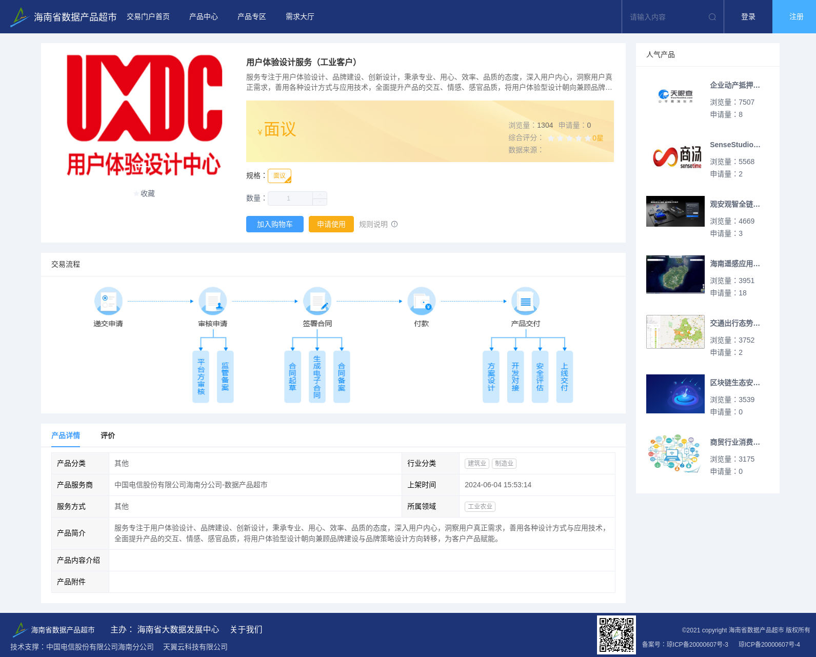Decrease quantity with the down stepper arrow
Viewport: 816px width, 657px height.
(320, 202)
